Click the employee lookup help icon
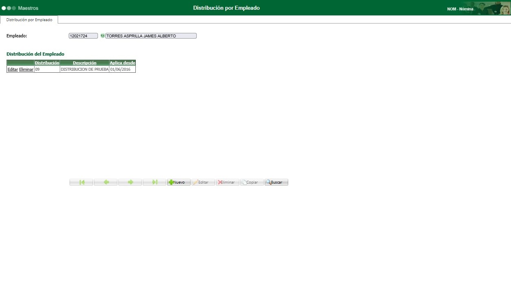 pos(102,36)
